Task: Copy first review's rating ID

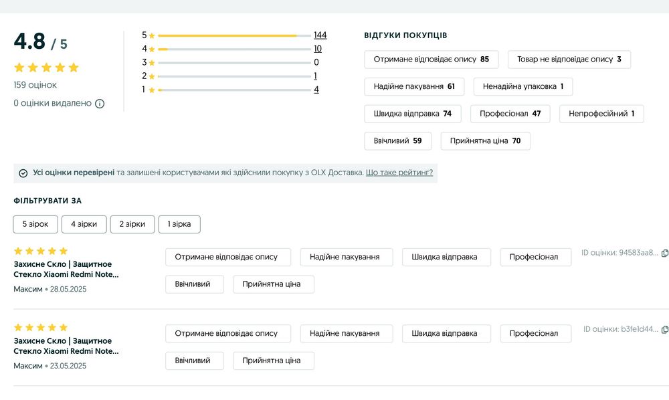Action: (664, 253)
